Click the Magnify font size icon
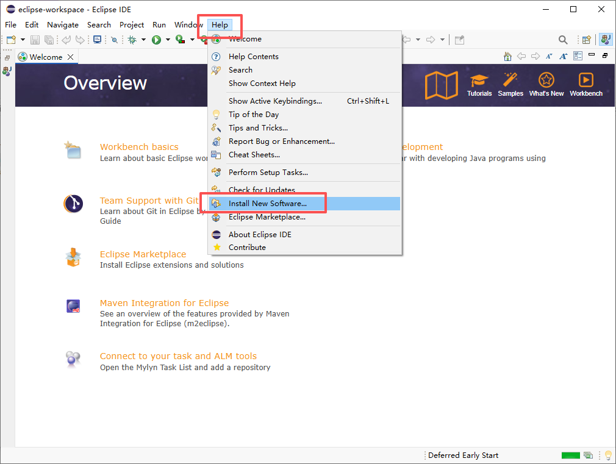The height and width of the screenshot is (464, 616). (564, 56)
